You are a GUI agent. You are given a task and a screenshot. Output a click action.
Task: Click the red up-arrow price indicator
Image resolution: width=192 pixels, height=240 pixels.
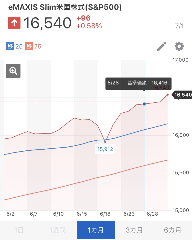click(x=14, y=23)
